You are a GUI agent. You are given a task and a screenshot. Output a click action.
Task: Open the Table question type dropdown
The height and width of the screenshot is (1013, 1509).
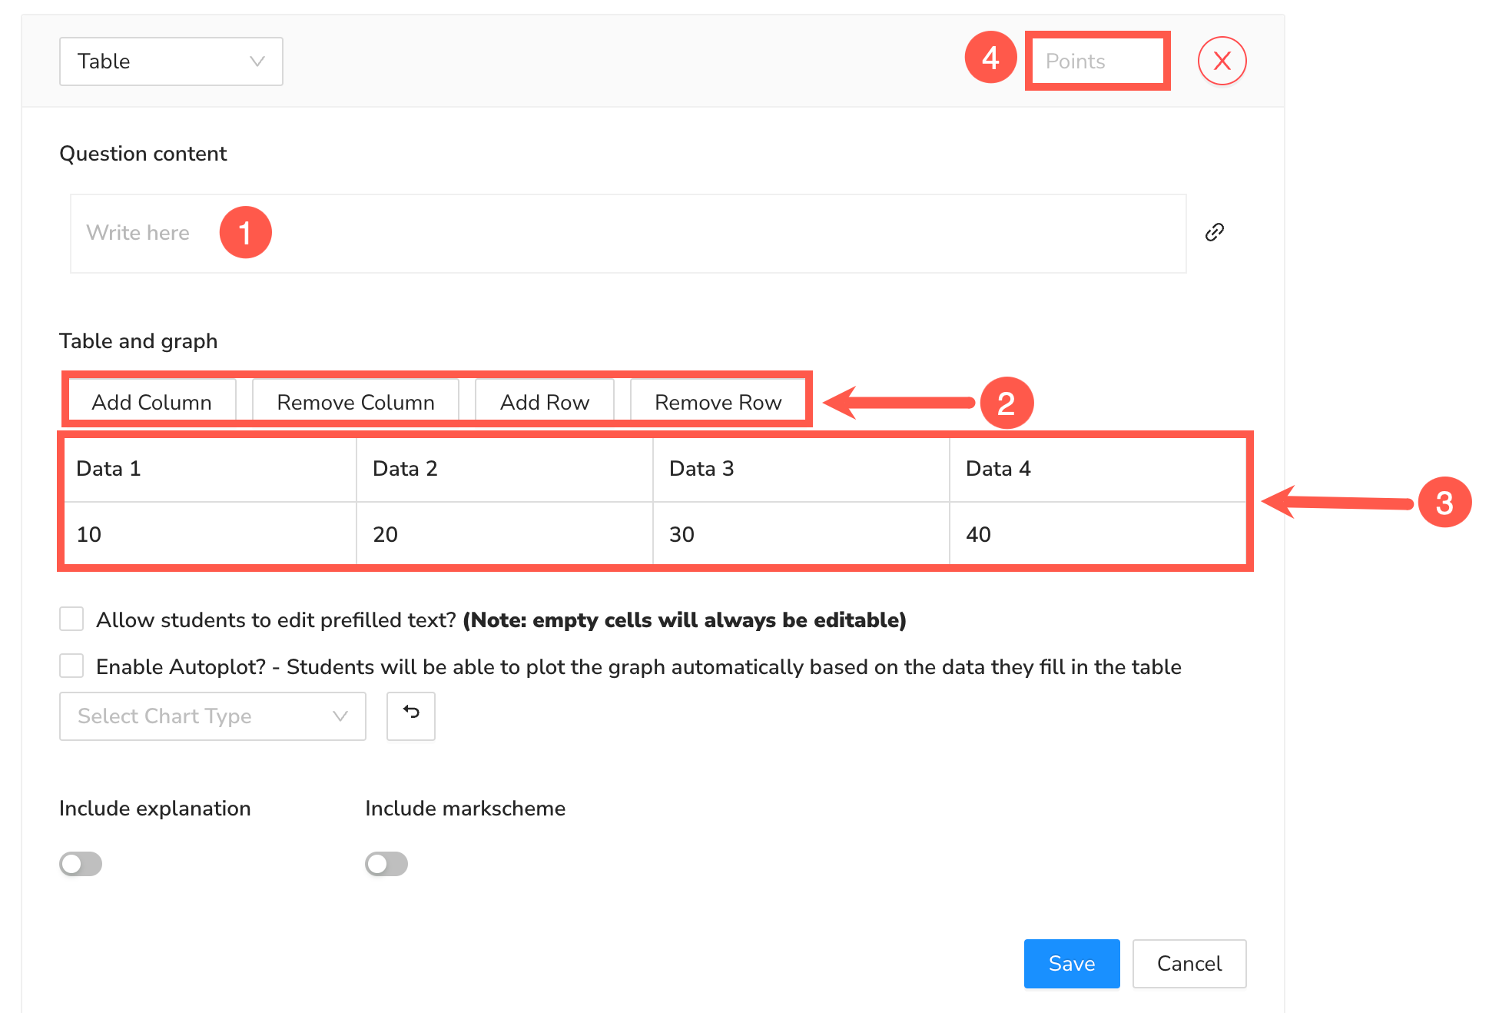171,61
